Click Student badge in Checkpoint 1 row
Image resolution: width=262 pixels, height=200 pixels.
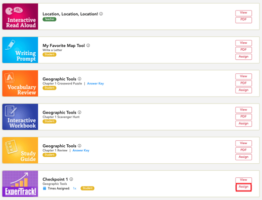87,188
